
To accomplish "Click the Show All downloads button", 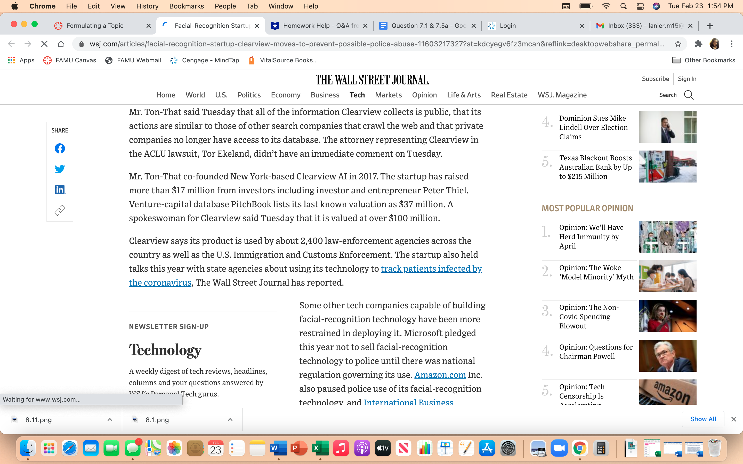I will tap(703, 419).
